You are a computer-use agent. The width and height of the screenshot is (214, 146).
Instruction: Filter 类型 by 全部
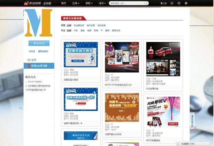pyautogui.click(x=69, y=26)
